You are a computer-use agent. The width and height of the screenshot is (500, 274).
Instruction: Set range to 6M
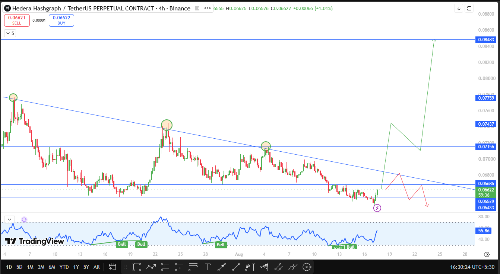52,267
